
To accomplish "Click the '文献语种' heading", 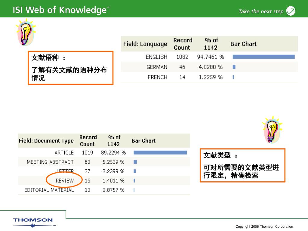I will click(x=45, y=58).
